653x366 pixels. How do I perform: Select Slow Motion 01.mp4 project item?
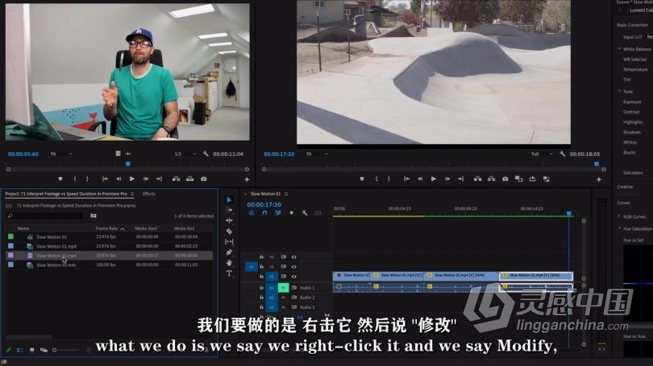click(56, 246)
